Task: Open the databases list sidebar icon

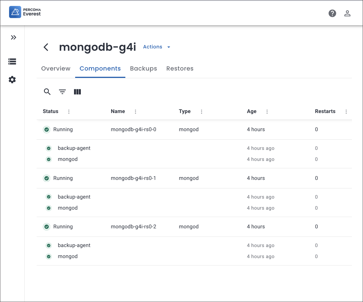Action: [x=12, y=61]
